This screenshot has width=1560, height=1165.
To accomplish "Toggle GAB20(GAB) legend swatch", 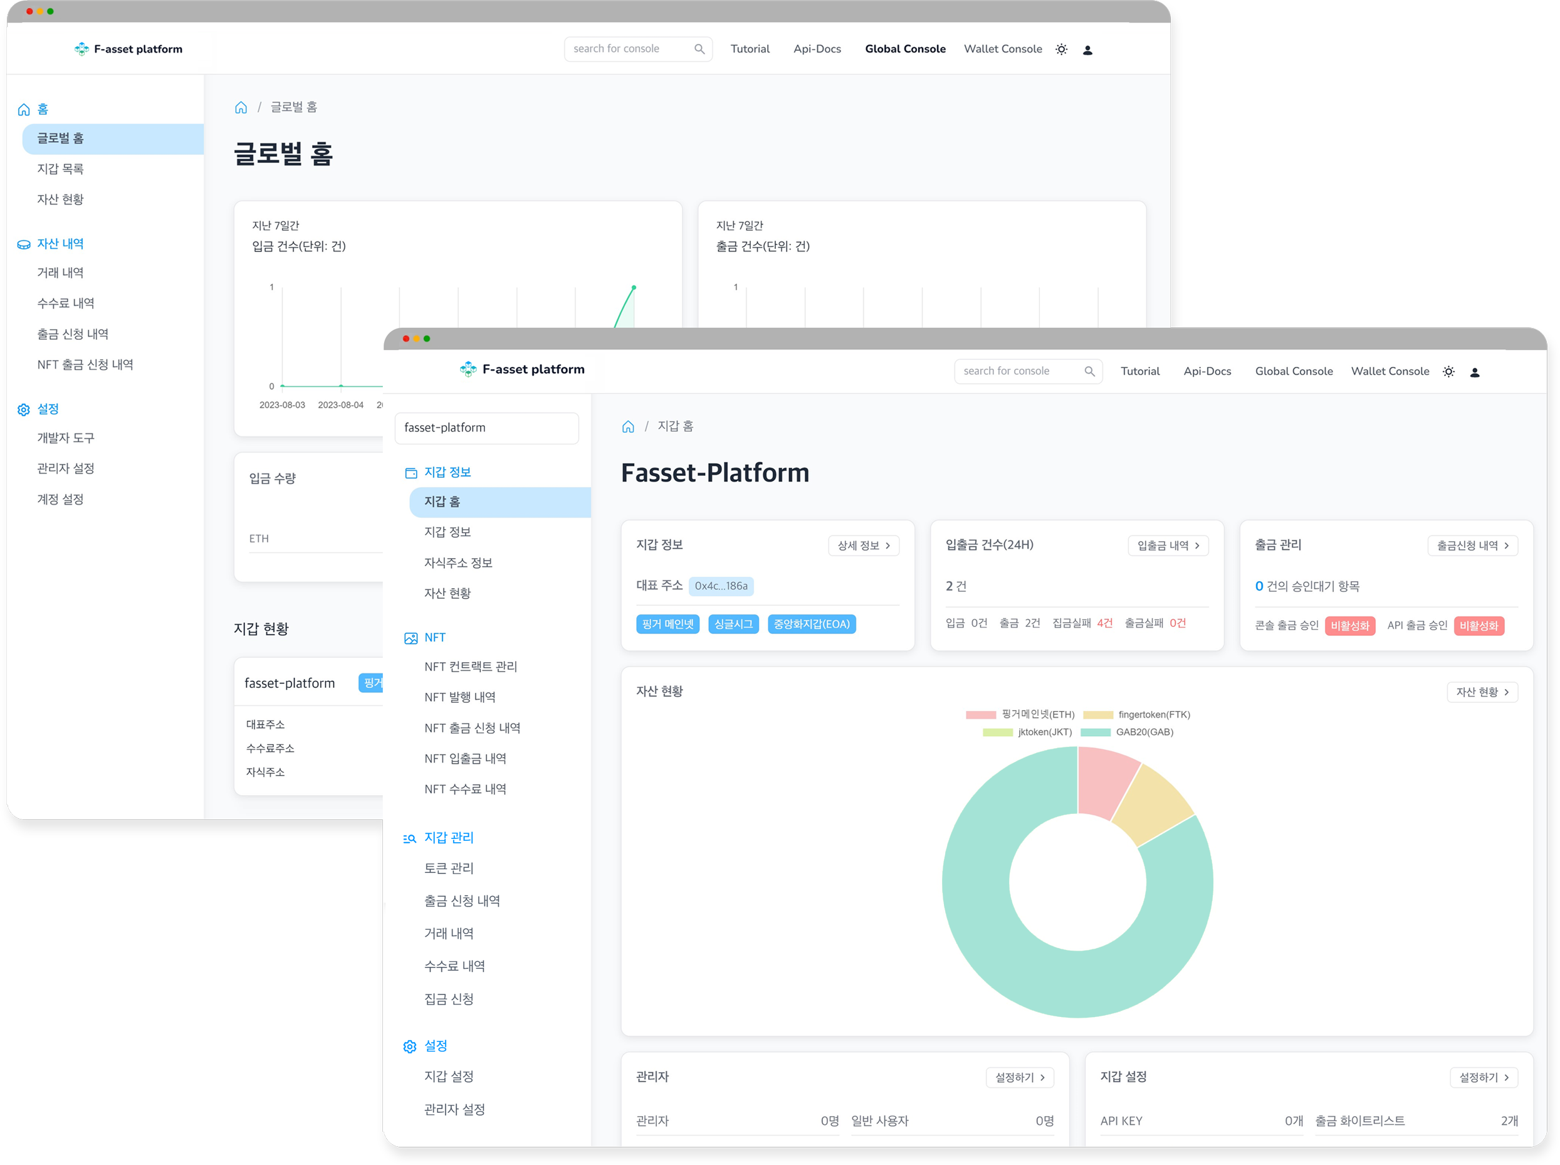I will pyautogui.click(x=1095, y=733).
